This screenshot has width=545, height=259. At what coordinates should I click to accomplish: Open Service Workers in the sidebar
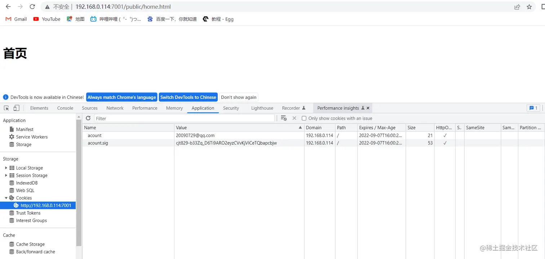tap(28, 137)
